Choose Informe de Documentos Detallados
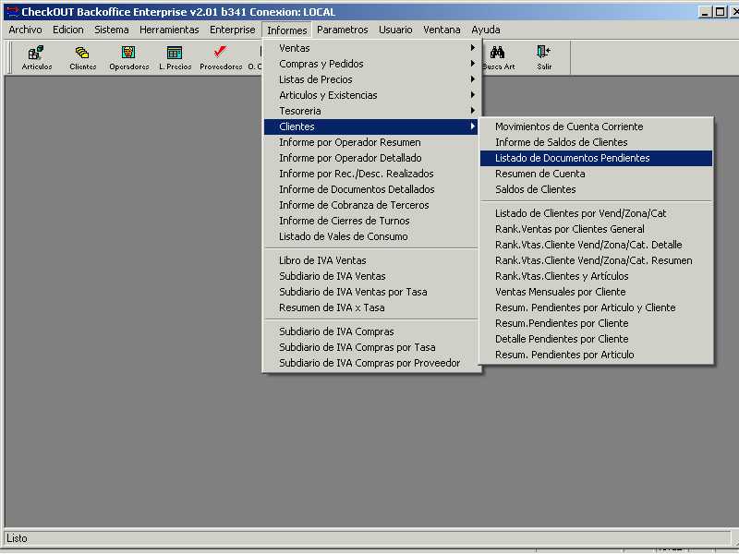Image resolution: width=739 pixels, height=554 pixels. click(371, 189)
